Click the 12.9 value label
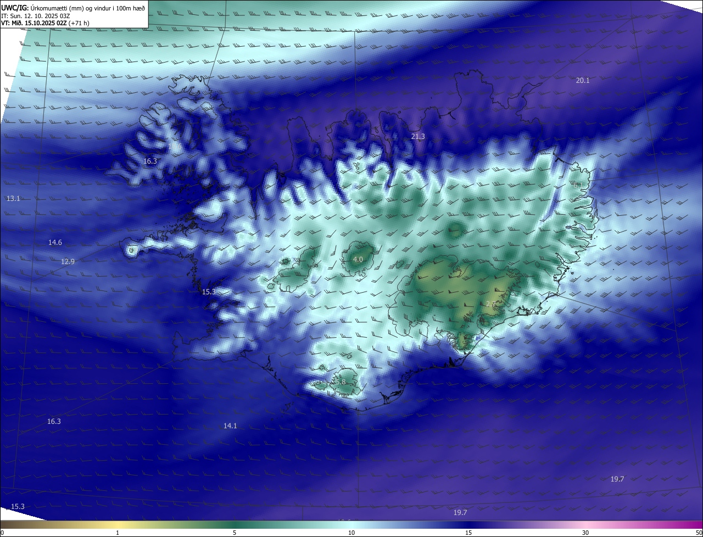The height and width of the screenshot is (537, 703). tap(68, 261)
